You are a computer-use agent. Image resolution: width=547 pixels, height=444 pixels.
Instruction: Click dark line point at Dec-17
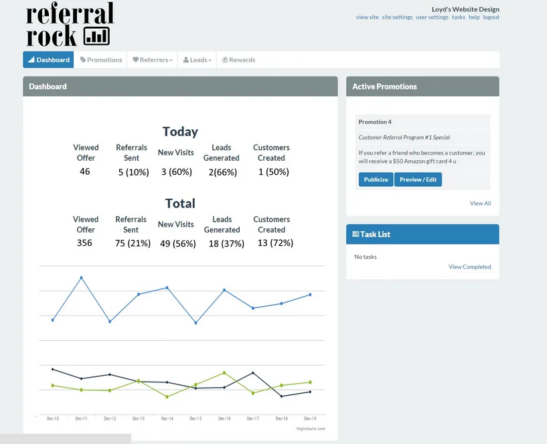tap(253, 373)
